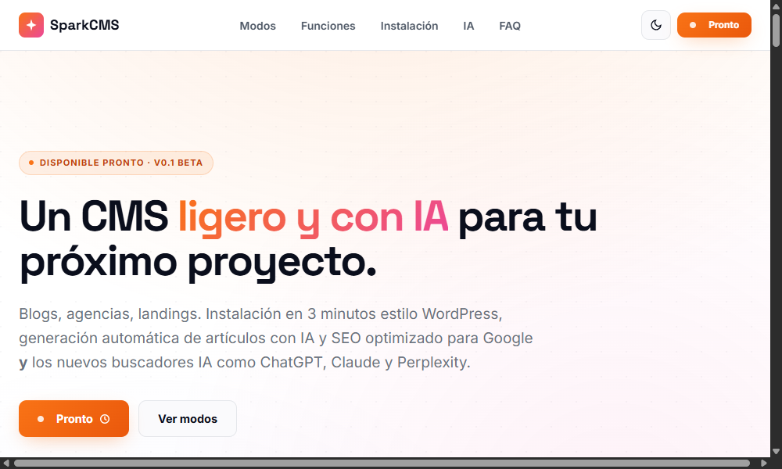Open the Modos navigation link
The height and width of the screenshot is (469, 782).
pyautogui.click(x=257, y=26)
